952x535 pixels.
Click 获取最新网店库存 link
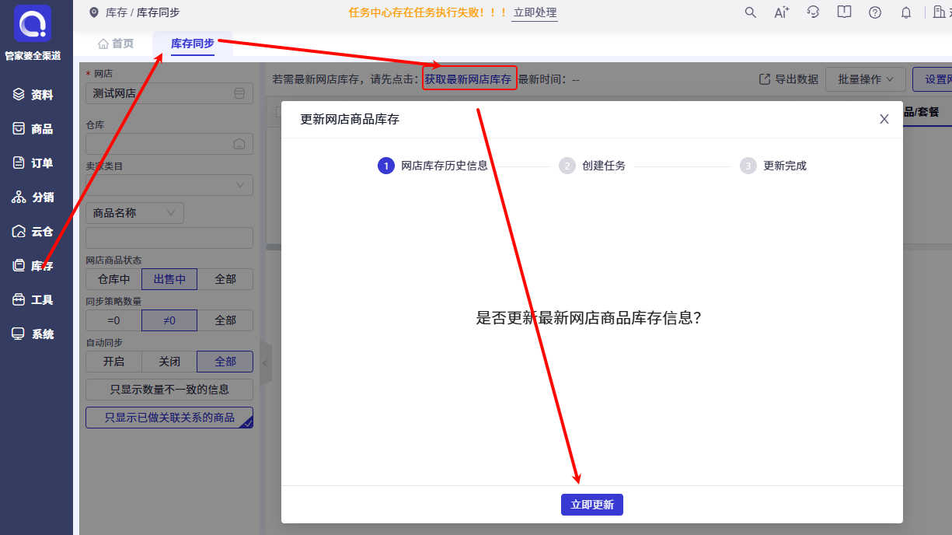[x=469, y=79]
